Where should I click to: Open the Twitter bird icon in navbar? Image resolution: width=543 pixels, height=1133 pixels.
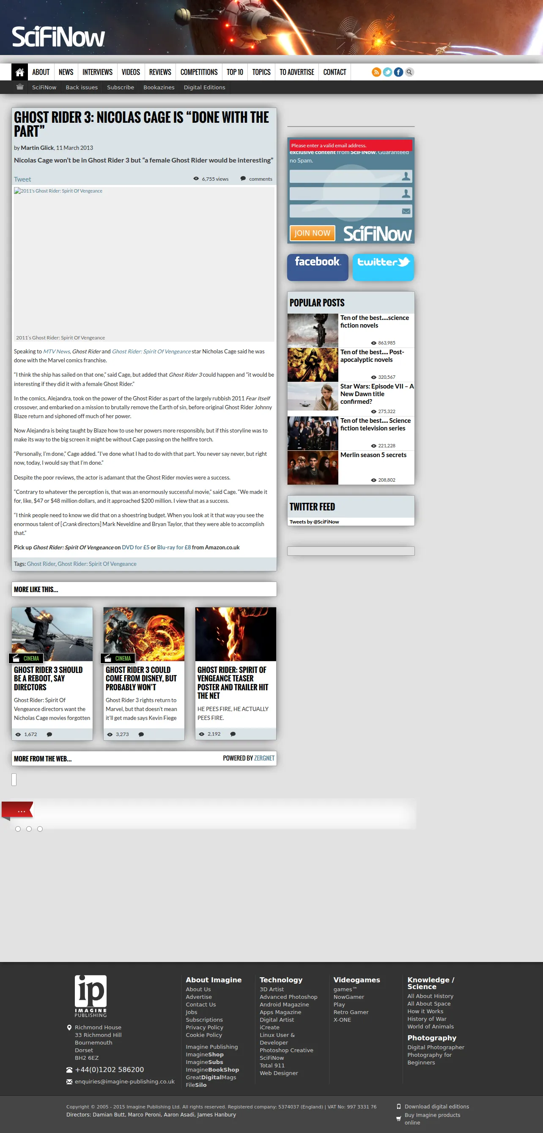[x=387, y=72]
